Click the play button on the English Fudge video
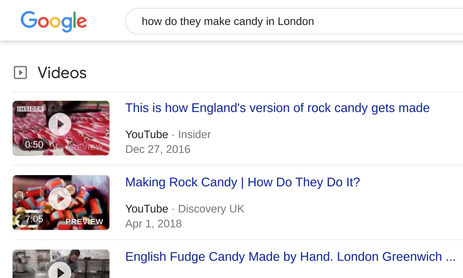This screenshot has width=463, height=278. [x=60, y=273]
